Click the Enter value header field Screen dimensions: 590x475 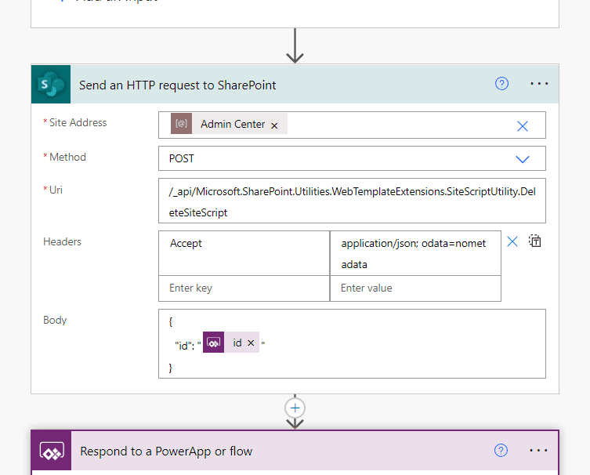click(x=415, y=288)
